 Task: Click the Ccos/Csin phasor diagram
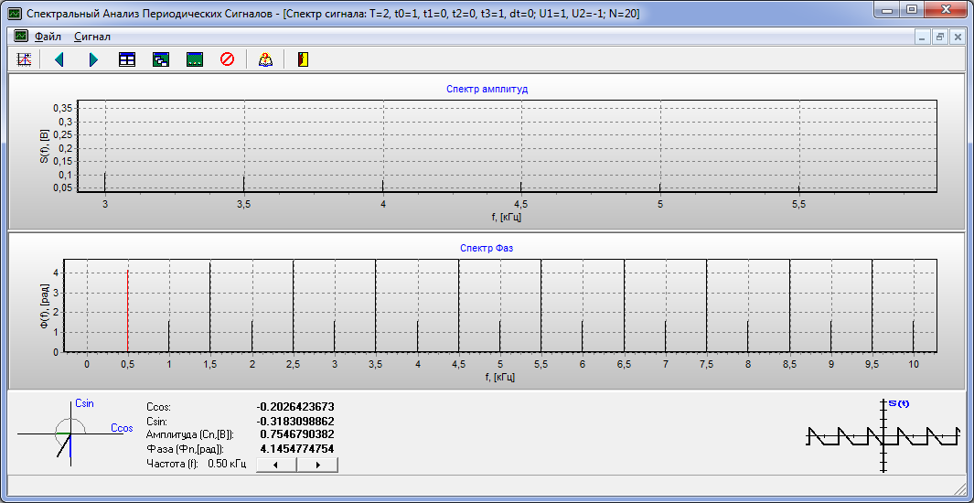pos(70,433)
